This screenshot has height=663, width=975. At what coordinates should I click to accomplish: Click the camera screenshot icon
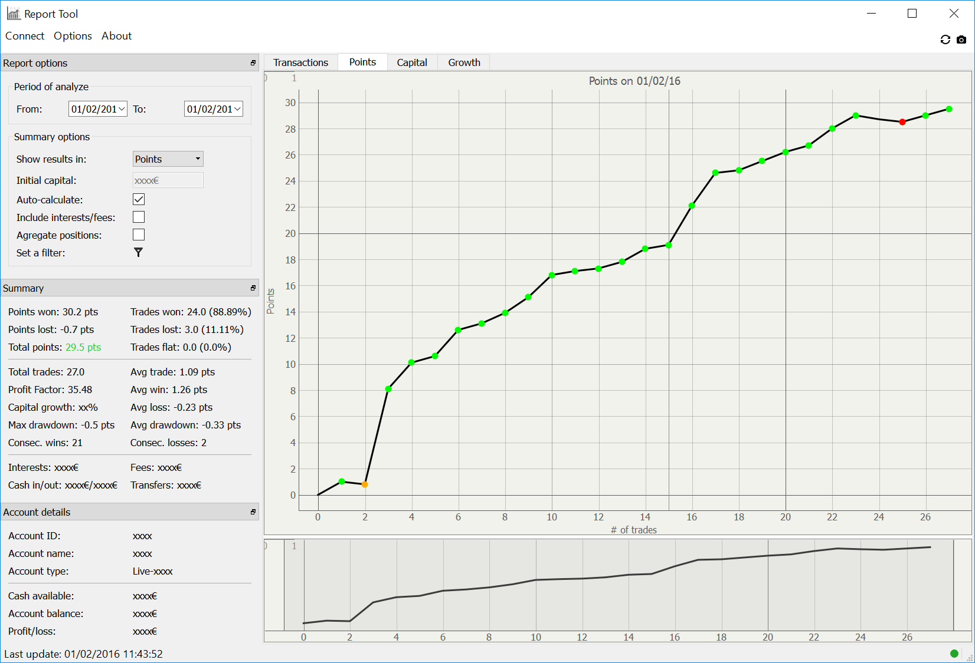(961, 39)
